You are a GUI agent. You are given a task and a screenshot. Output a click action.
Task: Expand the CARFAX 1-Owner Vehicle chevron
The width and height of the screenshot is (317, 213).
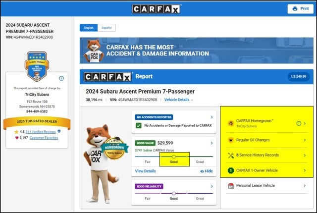[305, 170]
